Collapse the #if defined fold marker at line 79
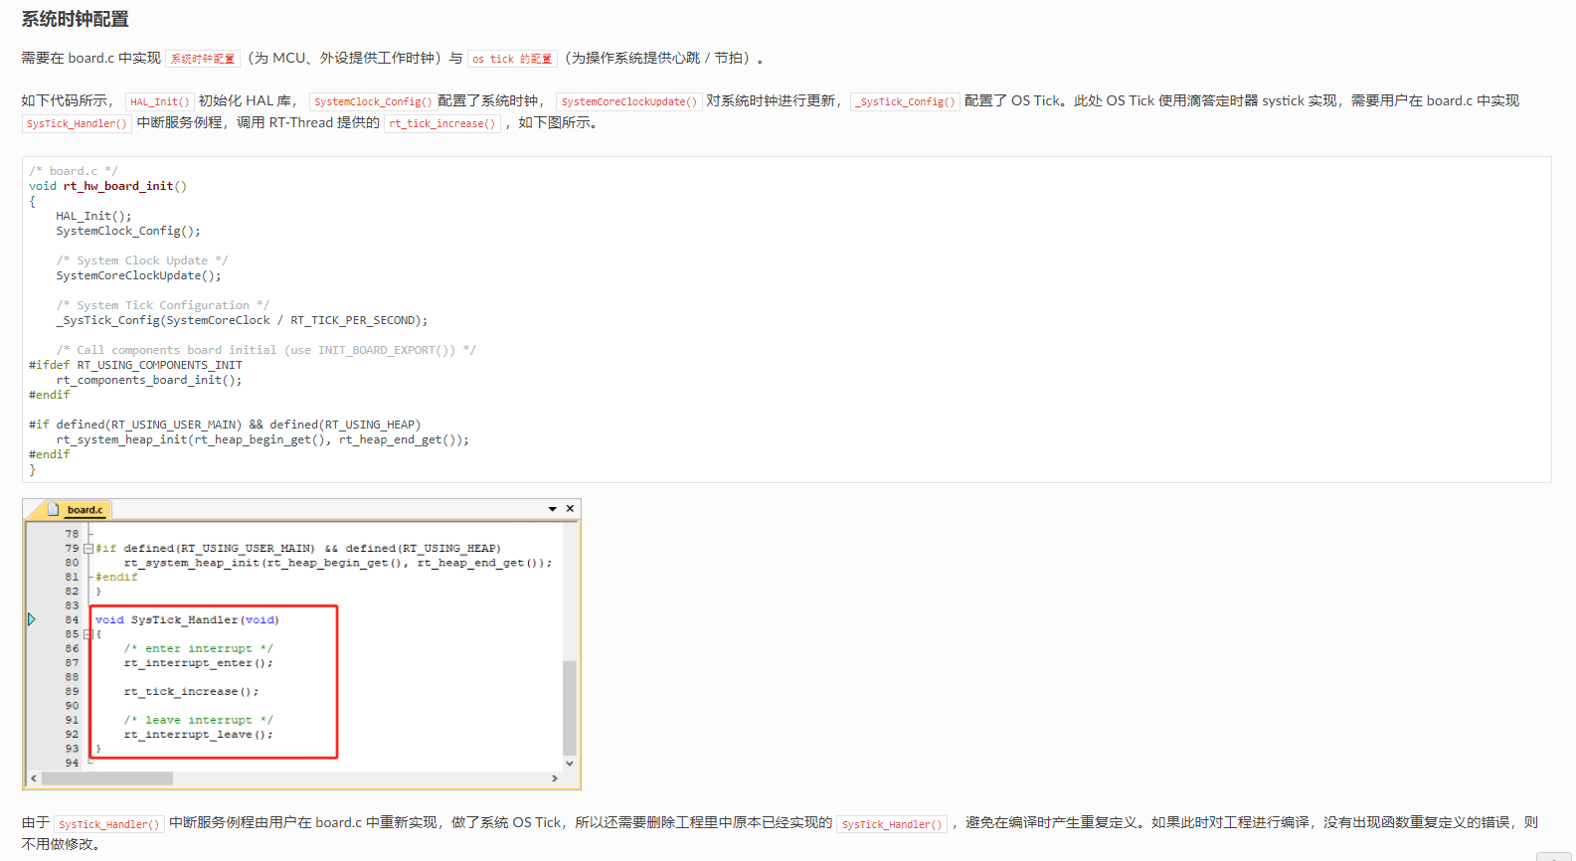 click(88, 548)
